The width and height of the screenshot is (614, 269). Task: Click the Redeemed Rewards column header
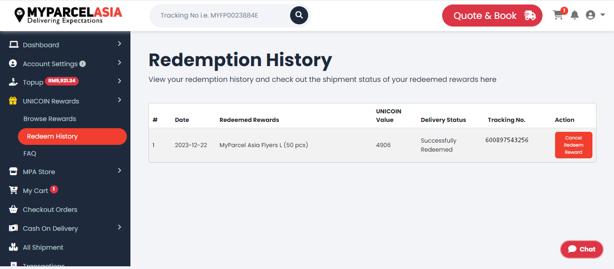coord(249,120)
